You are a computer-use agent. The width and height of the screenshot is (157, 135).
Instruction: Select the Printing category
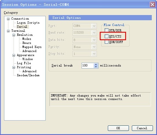24,67
